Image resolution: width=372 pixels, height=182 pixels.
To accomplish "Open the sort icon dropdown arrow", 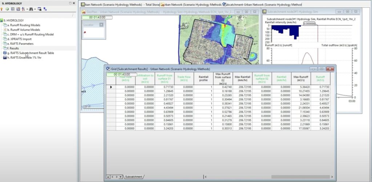I will coord(27,9).
